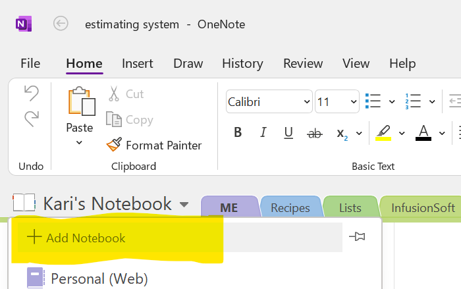Expand the subscript options dropdown arrow
This screenshot has height=289, width=461.
pos(359,133)
